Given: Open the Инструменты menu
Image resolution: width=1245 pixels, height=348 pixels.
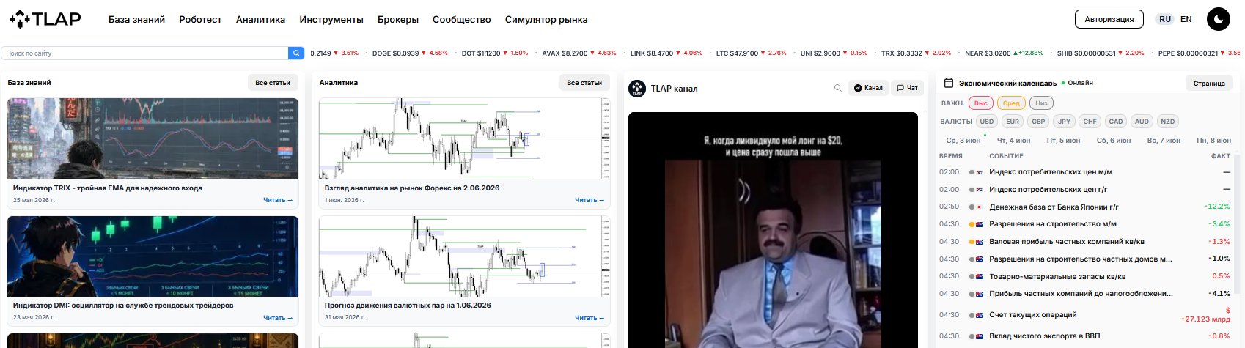Looking at the screenshot, I should 331,20.
